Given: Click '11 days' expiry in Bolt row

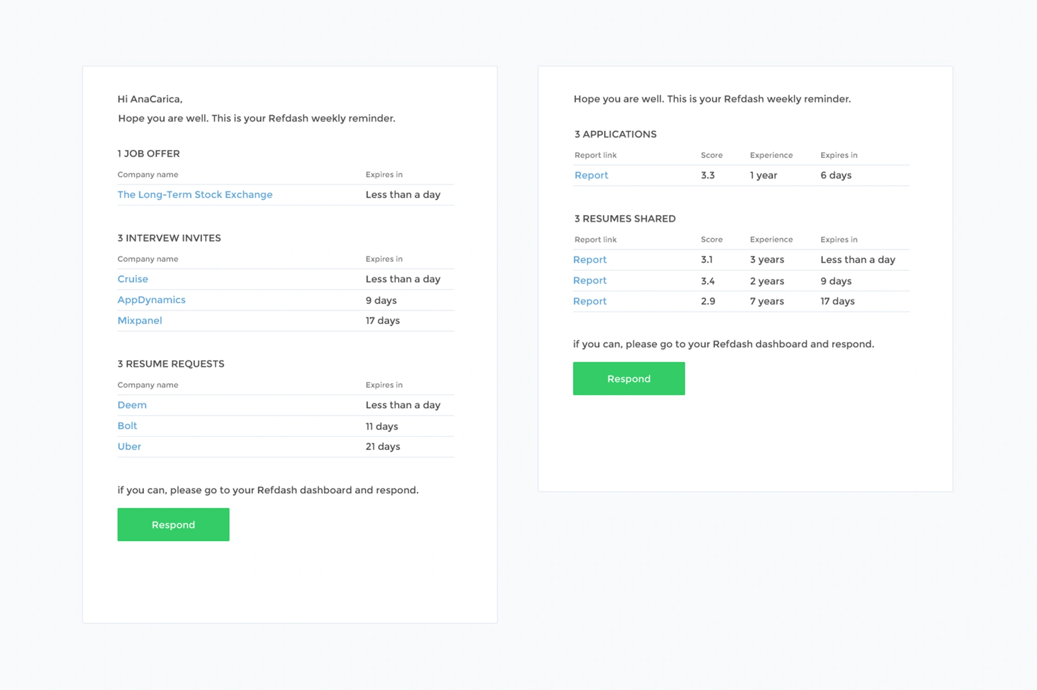Looking at the screenshot, I should coord(381,426).
